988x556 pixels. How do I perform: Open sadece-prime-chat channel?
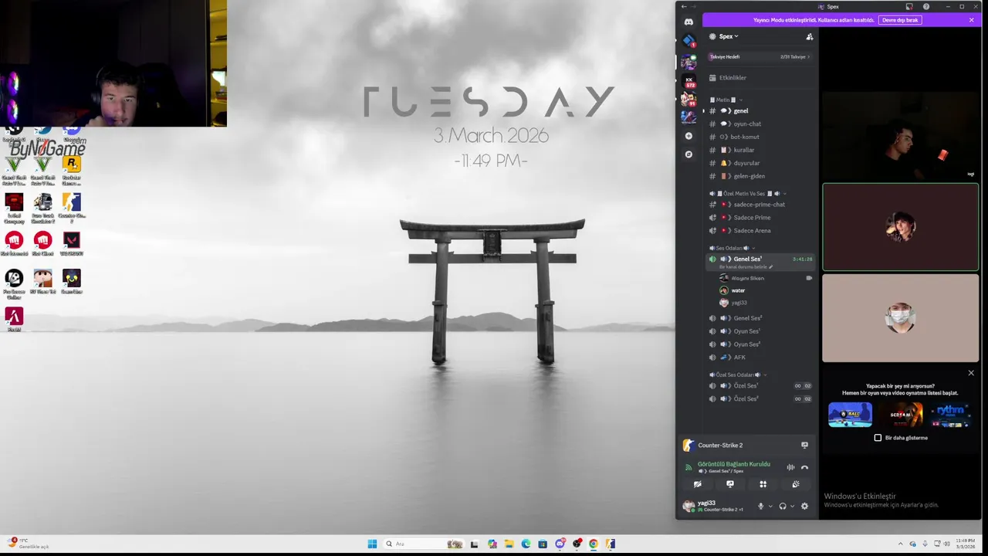760,205
